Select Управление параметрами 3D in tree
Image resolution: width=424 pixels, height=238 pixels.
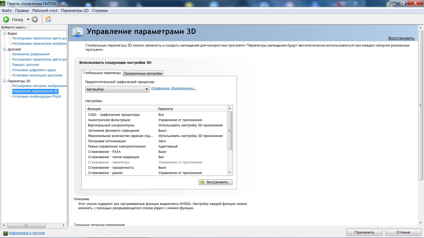[35, 91]
